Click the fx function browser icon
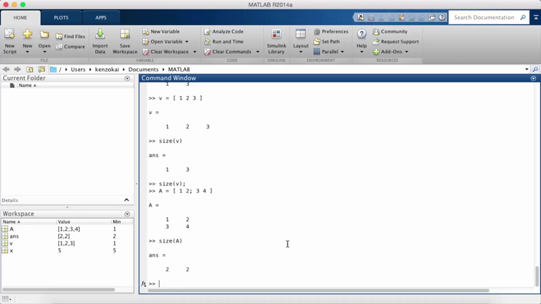This screenshot has height=304, width=541. click(x=143, y=284)
